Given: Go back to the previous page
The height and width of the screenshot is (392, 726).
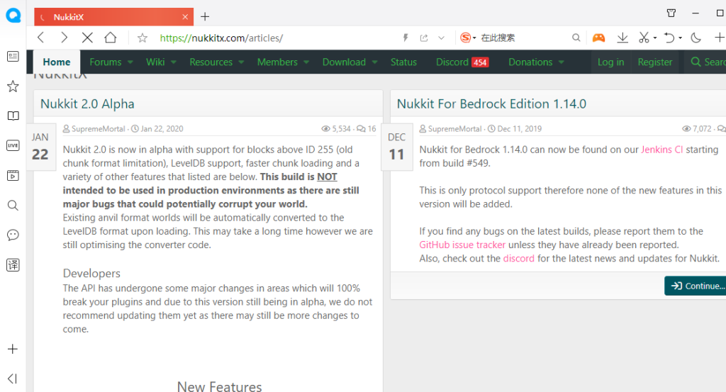Looking at the screenshot, I should click(40, 38).
